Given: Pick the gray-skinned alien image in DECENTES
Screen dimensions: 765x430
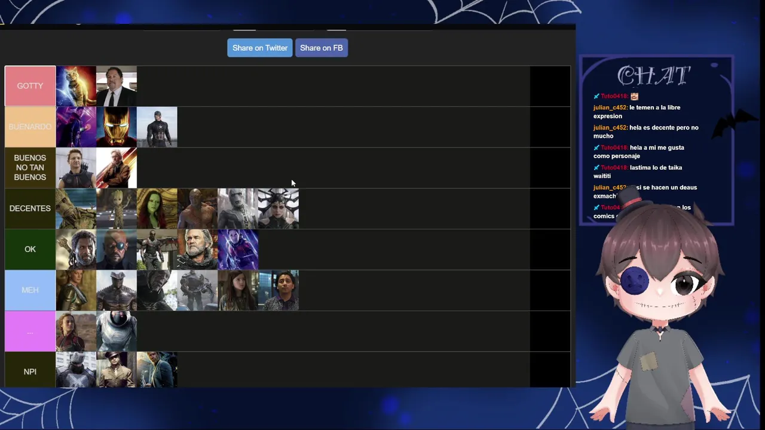Looking at the screenshot, I should tap(238, 208).
